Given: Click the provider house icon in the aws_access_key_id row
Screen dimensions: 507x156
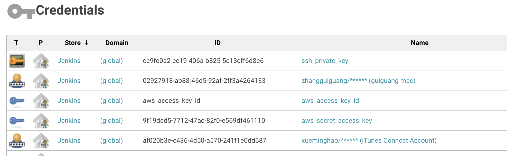Looking at the screenshot, I should 41,101.
